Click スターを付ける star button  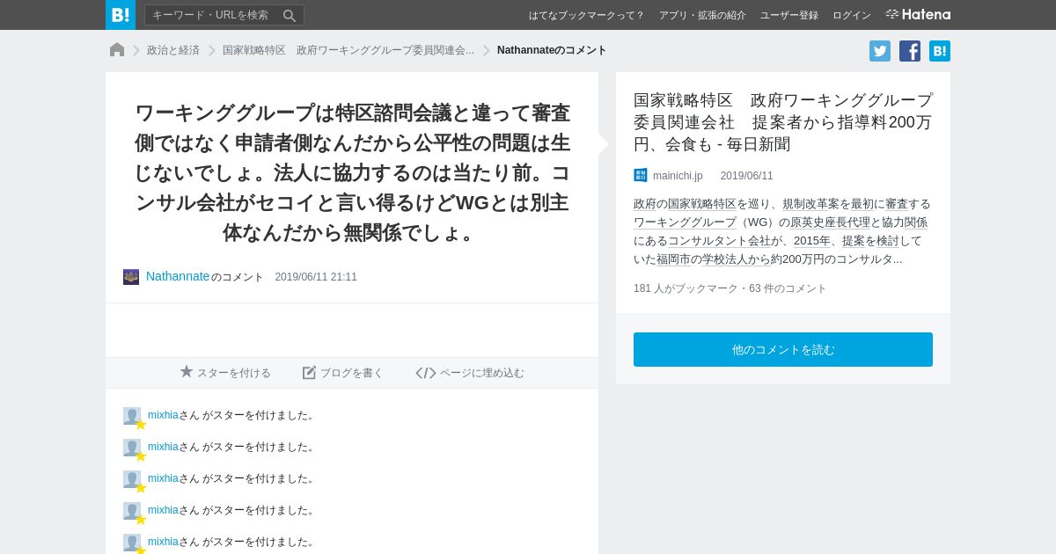point(225,373)
